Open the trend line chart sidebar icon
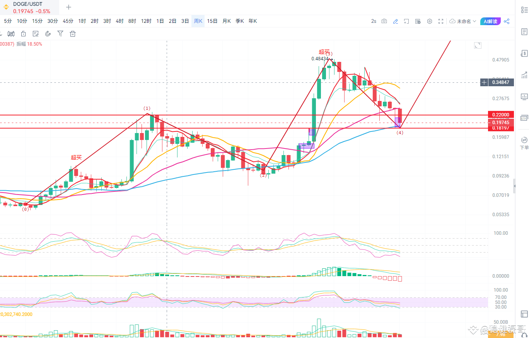The width and height of the screenshot is (529, 338). tap(524, 75)
